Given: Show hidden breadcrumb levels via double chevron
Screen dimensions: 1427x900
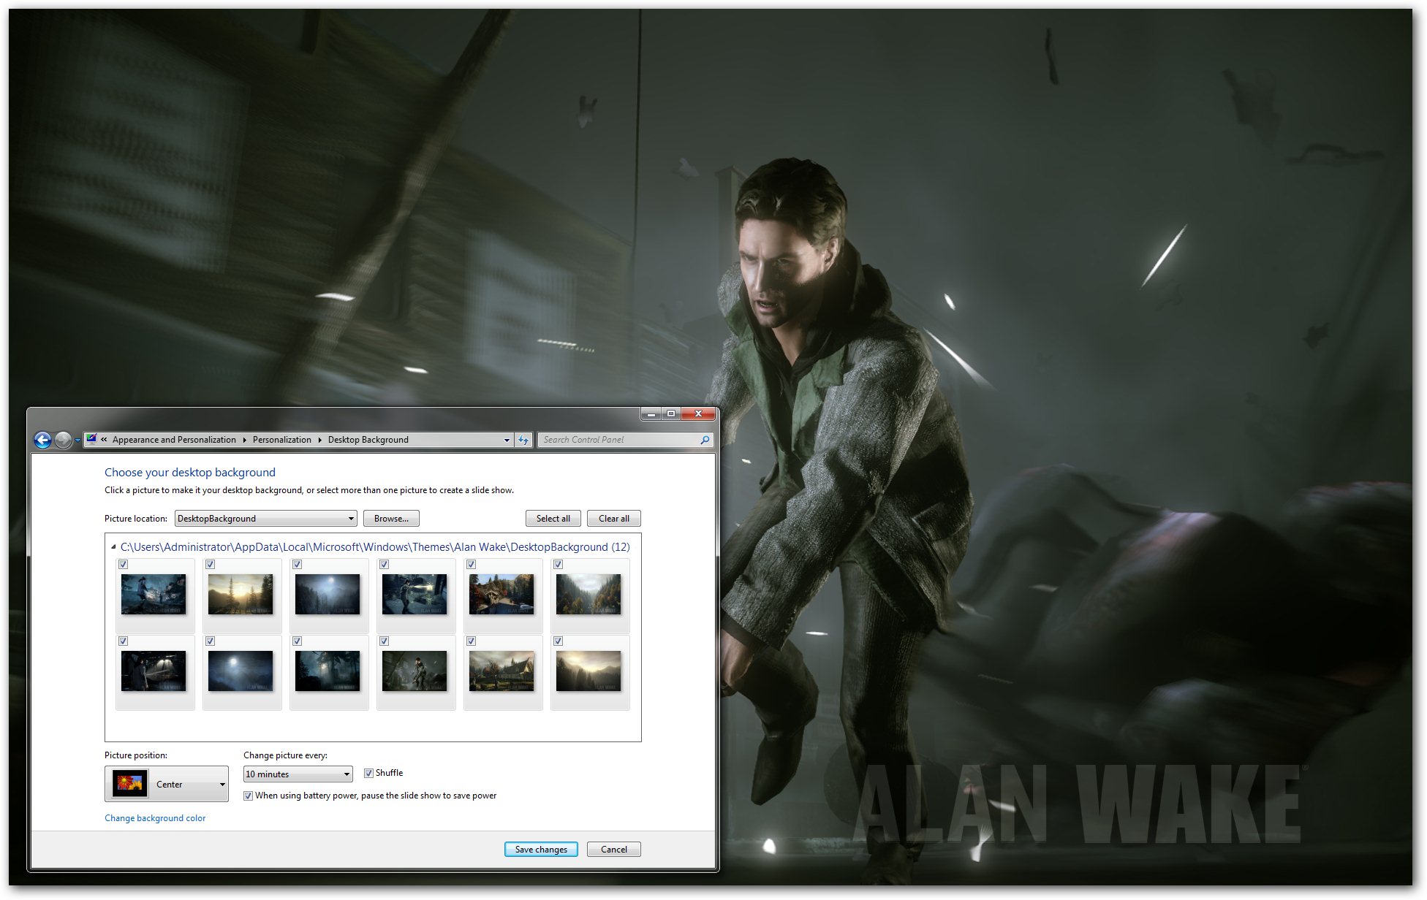Looking at the screenshot, I should click(104, 440).
